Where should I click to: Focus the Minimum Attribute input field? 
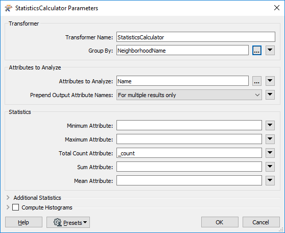click(189, 125)
